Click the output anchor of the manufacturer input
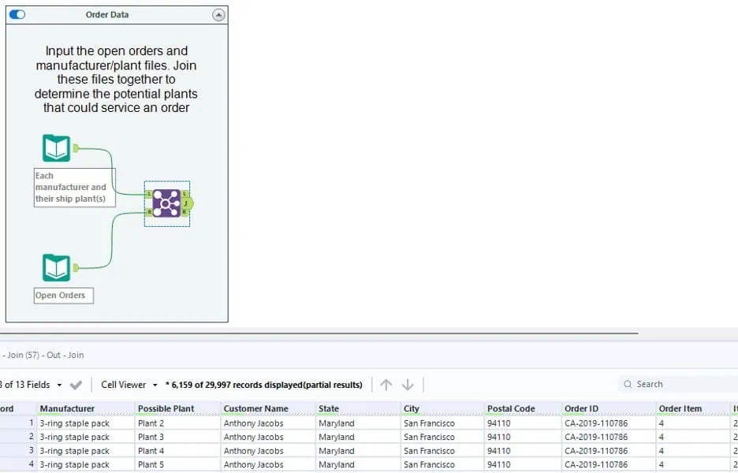The width and height of the screenshot is (738, 473). click(x=76, y=148)
